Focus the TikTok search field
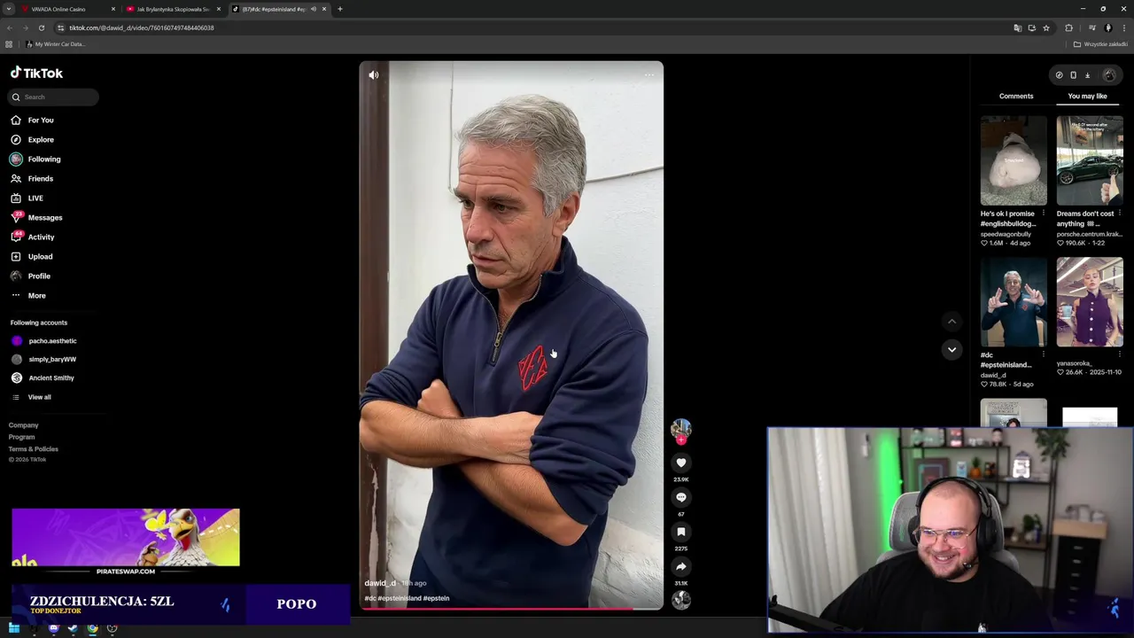Image resolution: width=1134 pixels, height=638 pixels. click(54, 97)
